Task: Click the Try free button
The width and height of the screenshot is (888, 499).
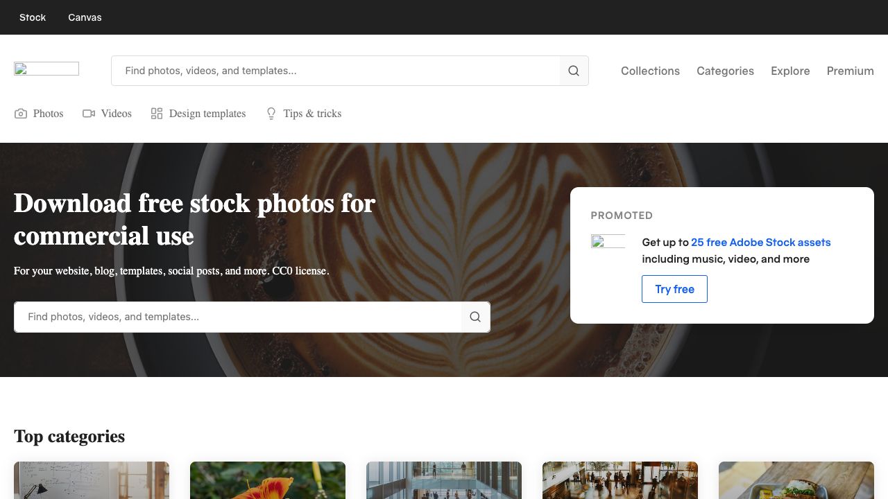Action: pos(674,289)
